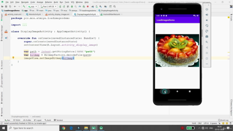
Task: Click the Back navigation arrow in toolbar
Action: 15,7
